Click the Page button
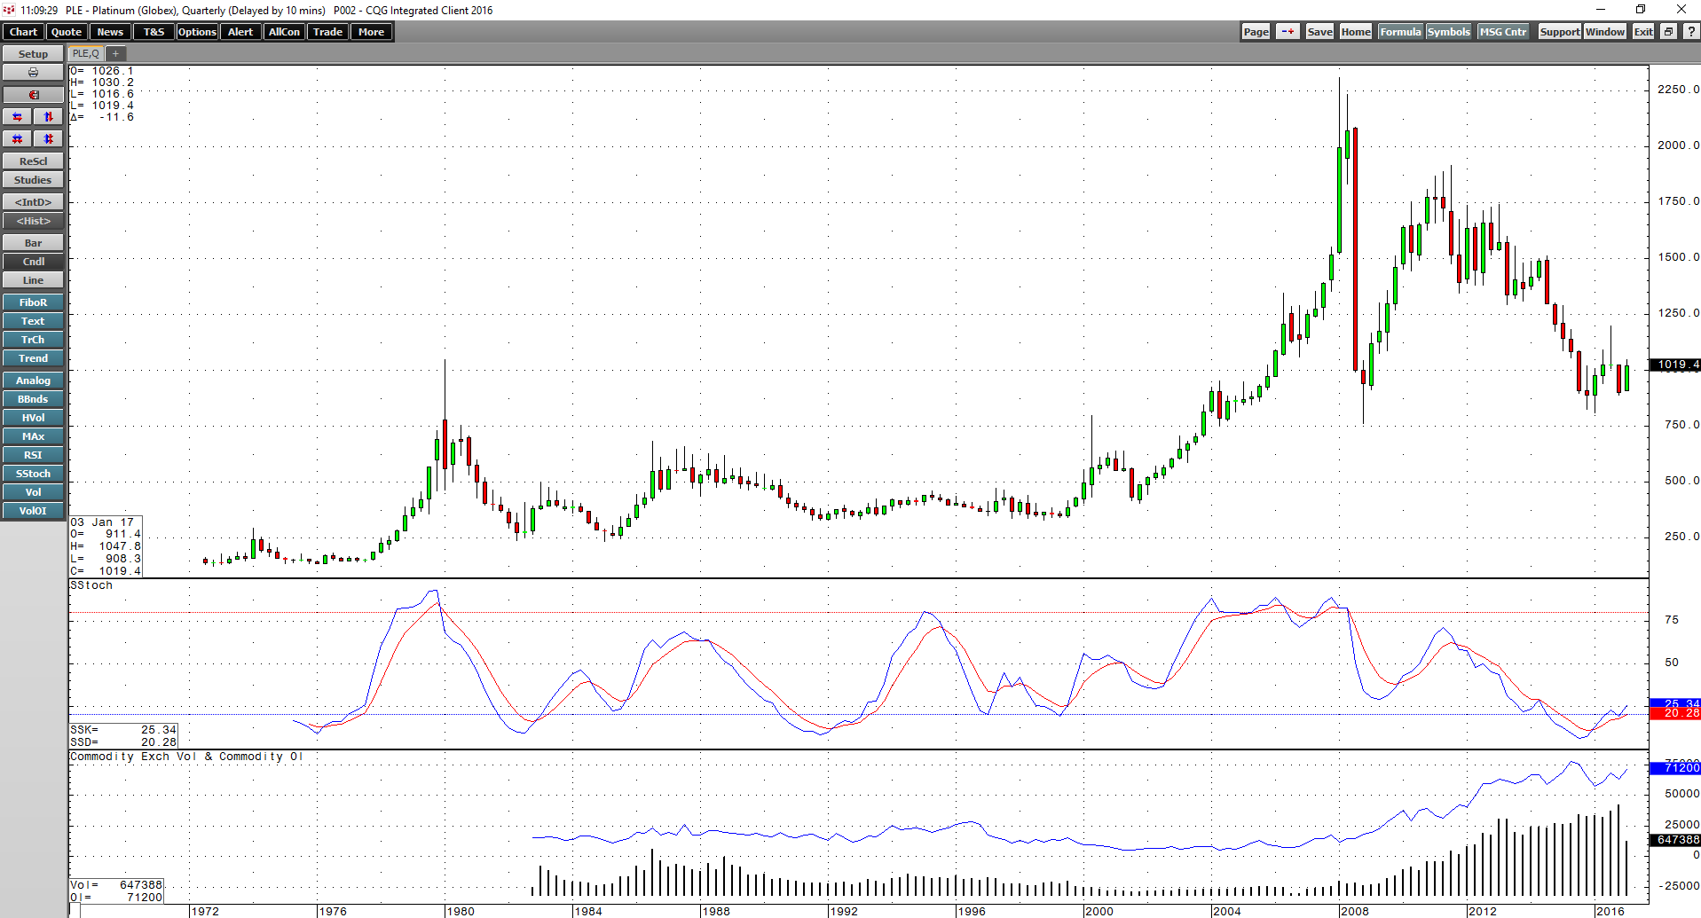 tap(1256, 32)
